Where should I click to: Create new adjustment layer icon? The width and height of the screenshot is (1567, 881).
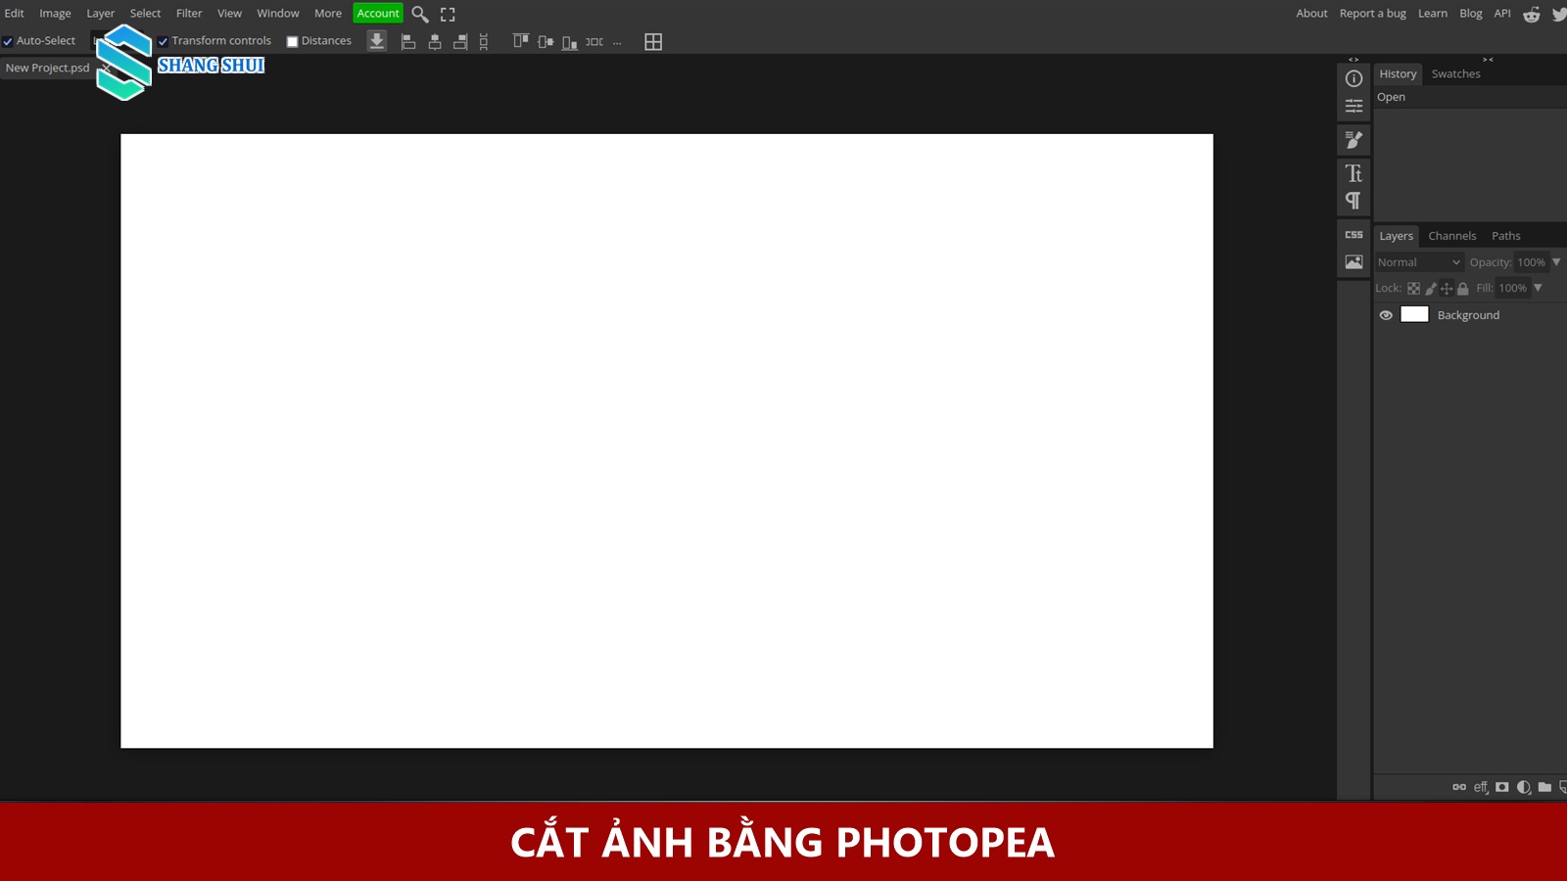tap(1524, 787)
